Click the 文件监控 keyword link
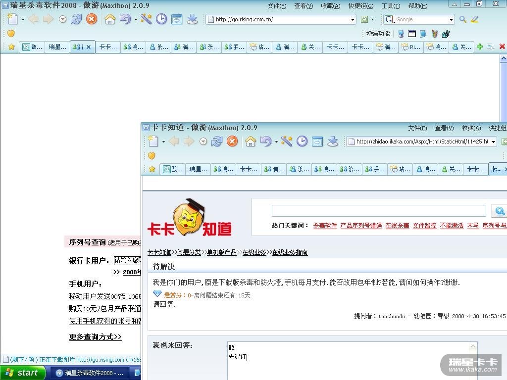 (424, 226)
